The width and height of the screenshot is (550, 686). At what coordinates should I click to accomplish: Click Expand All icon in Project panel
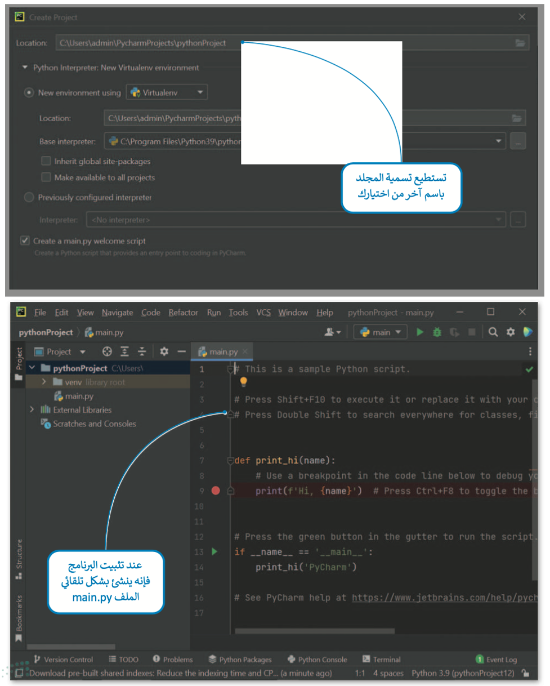pos(125,351)
